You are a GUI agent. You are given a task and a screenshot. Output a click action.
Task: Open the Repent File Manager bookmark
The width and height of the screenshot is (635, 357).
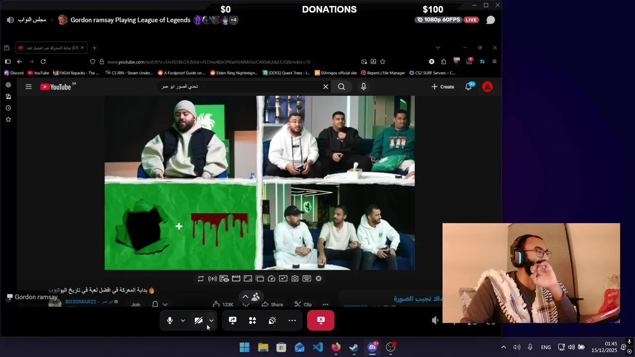pyautogui.click(x=383, y=73)
